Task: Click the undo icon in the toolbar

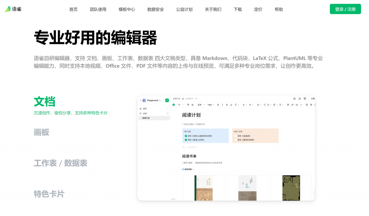Action: pos(179,105)
